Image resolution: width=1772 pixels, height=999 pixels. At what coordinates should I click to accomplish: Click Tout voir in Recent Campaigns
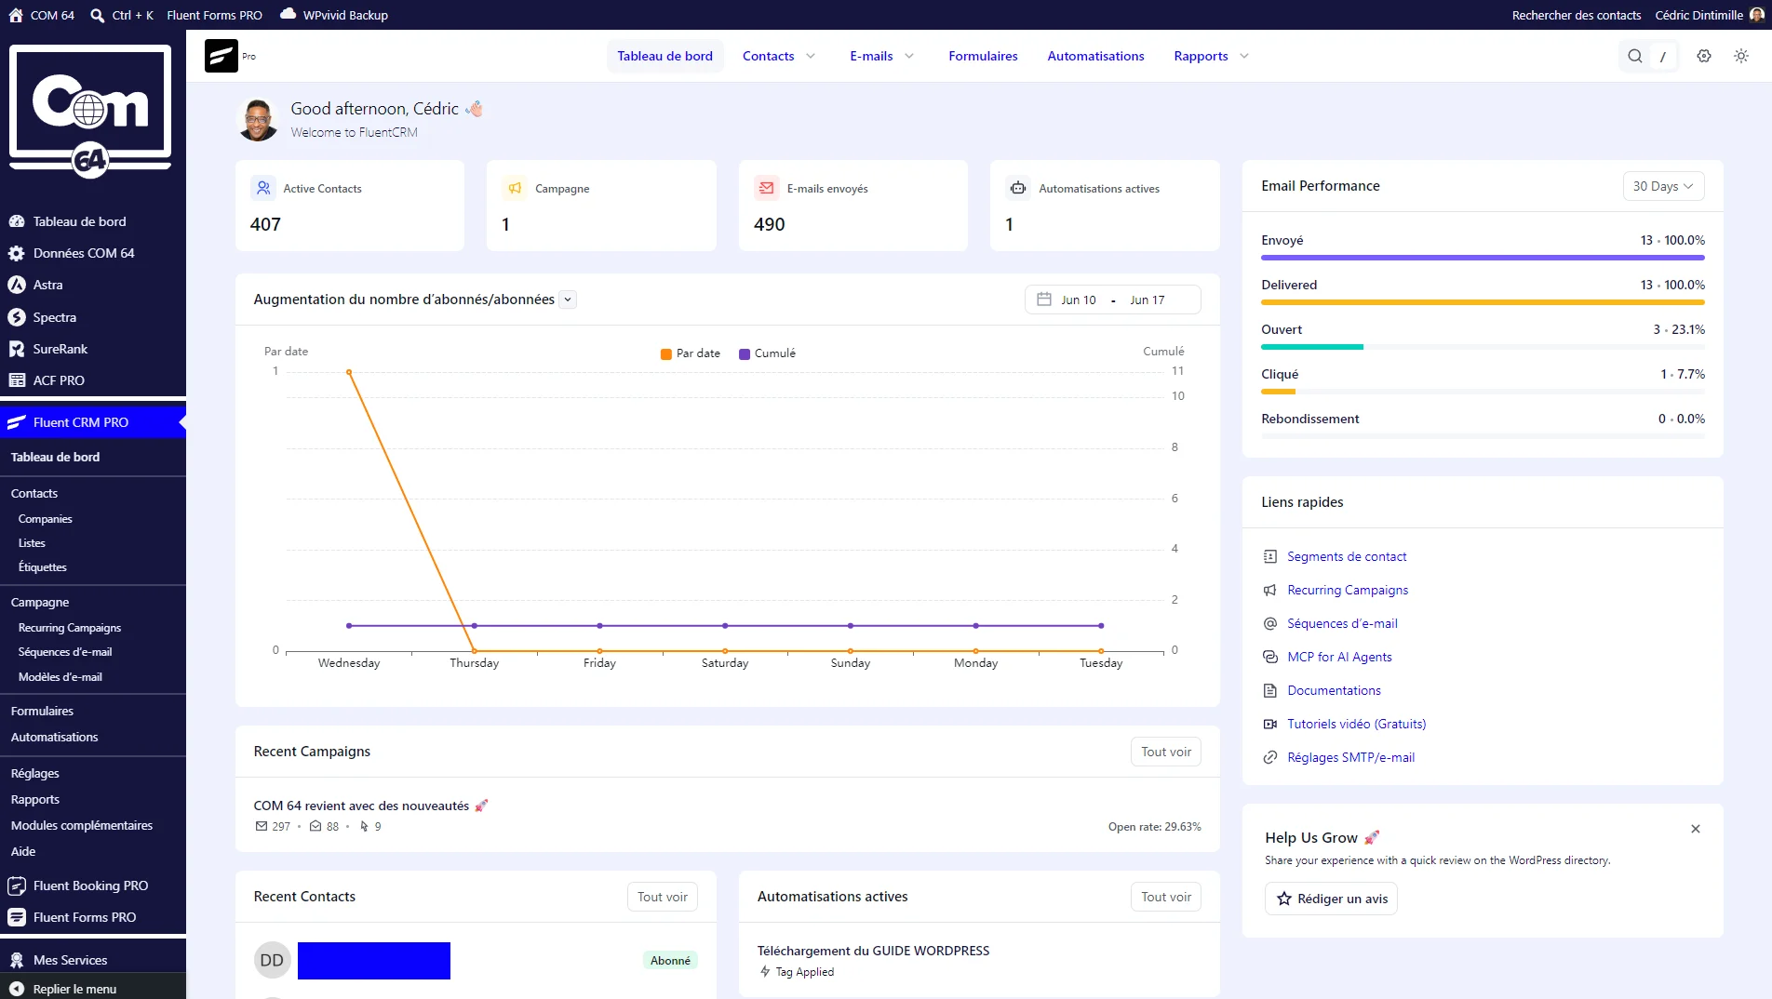point(1166,752)
